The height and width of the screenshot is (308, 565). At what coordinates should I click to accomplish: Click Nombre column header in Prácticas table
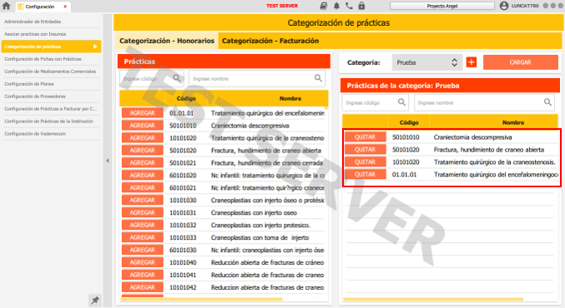pos(290,98)
